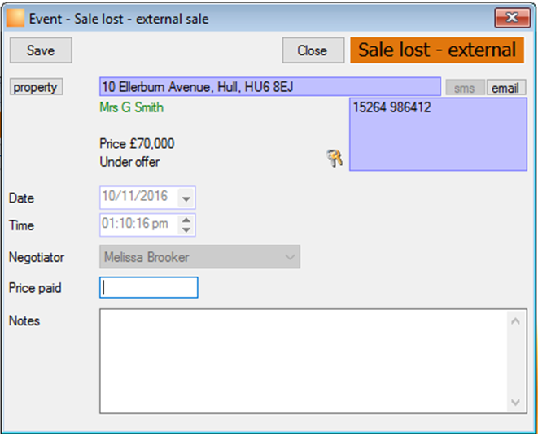Image resolution: width=538 pixels, height=436 pixels.
Task: Decrease the time with the down arrow
Action: pos(186,230)
